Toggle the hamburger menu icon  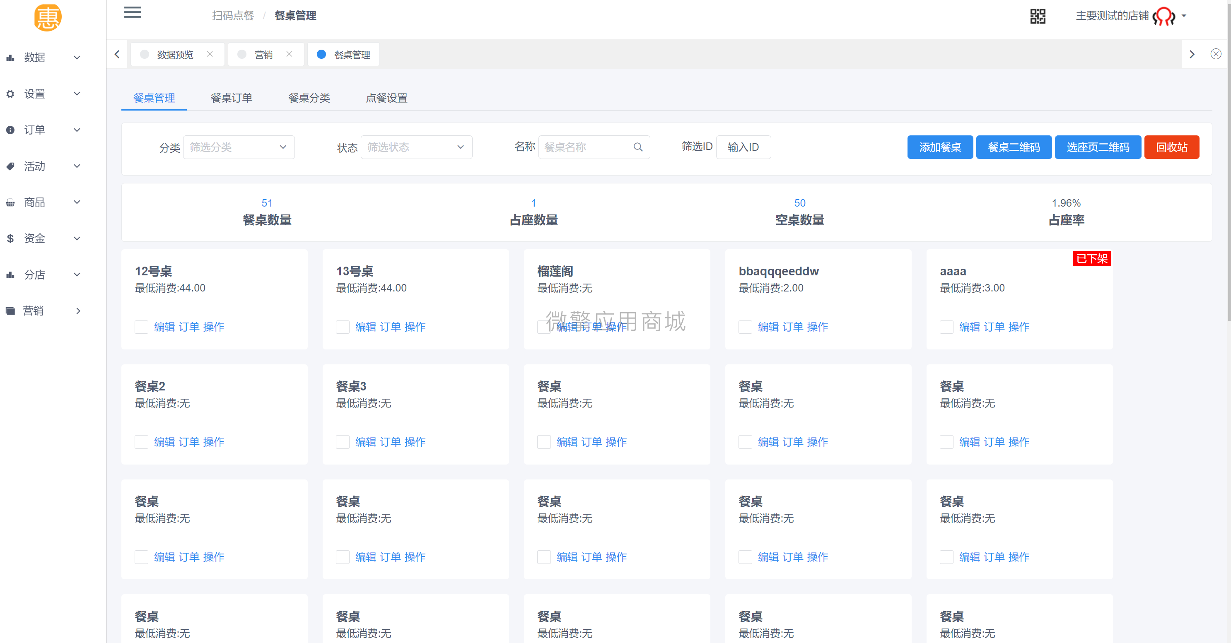tap(133, 12)
